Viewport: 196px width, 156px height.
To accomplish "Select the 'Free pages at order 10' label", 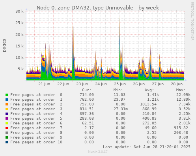I will pyautogui.click(x=36, y=142).
